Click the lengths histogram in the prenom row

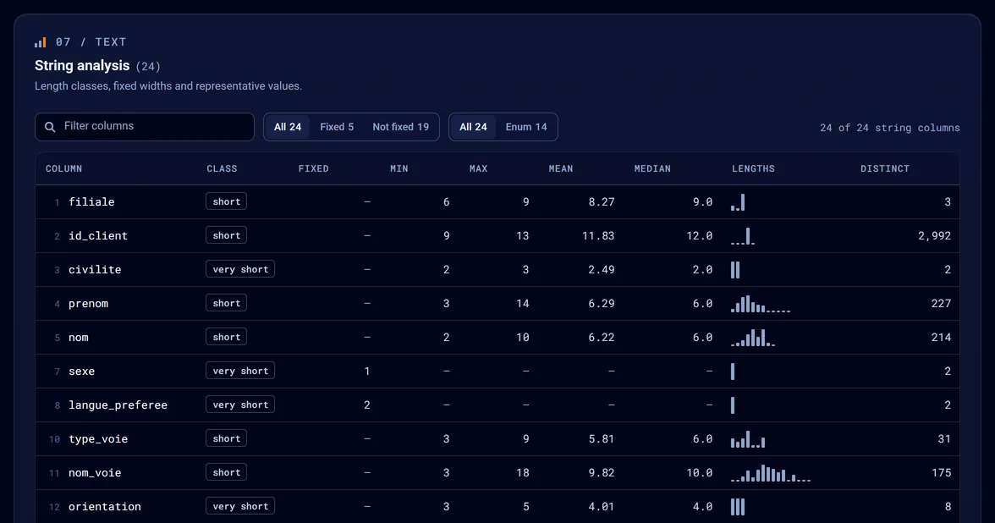[x=760, y=303]
